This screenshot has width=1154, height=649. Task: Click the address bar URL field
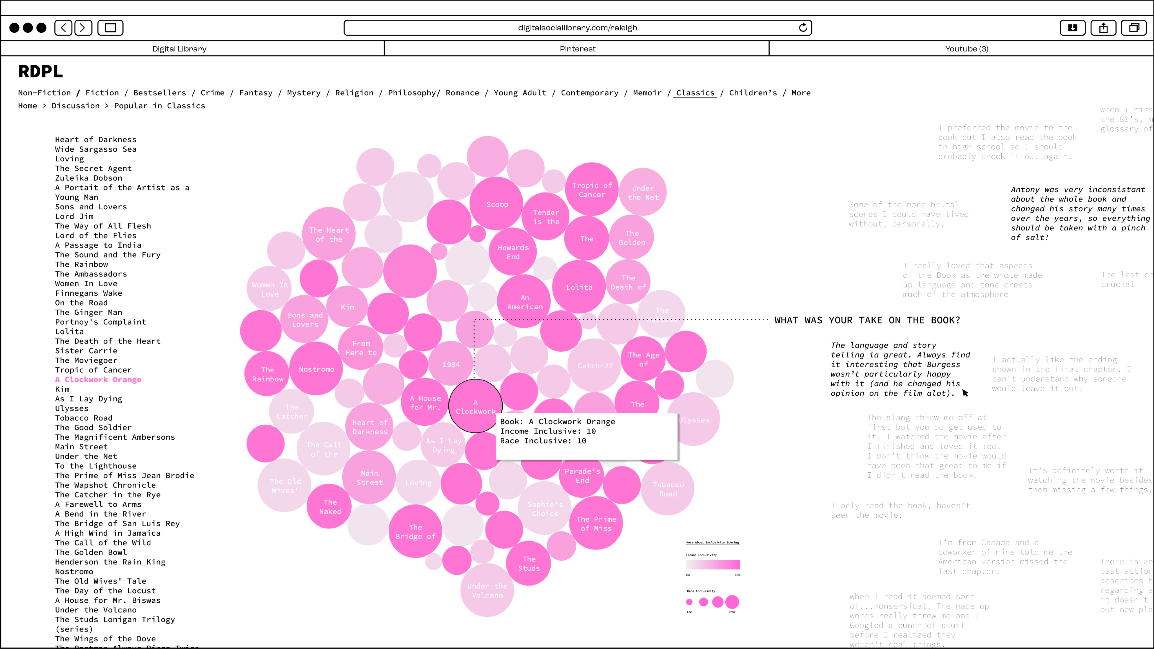pyautogui.click(x=577, y=28)
